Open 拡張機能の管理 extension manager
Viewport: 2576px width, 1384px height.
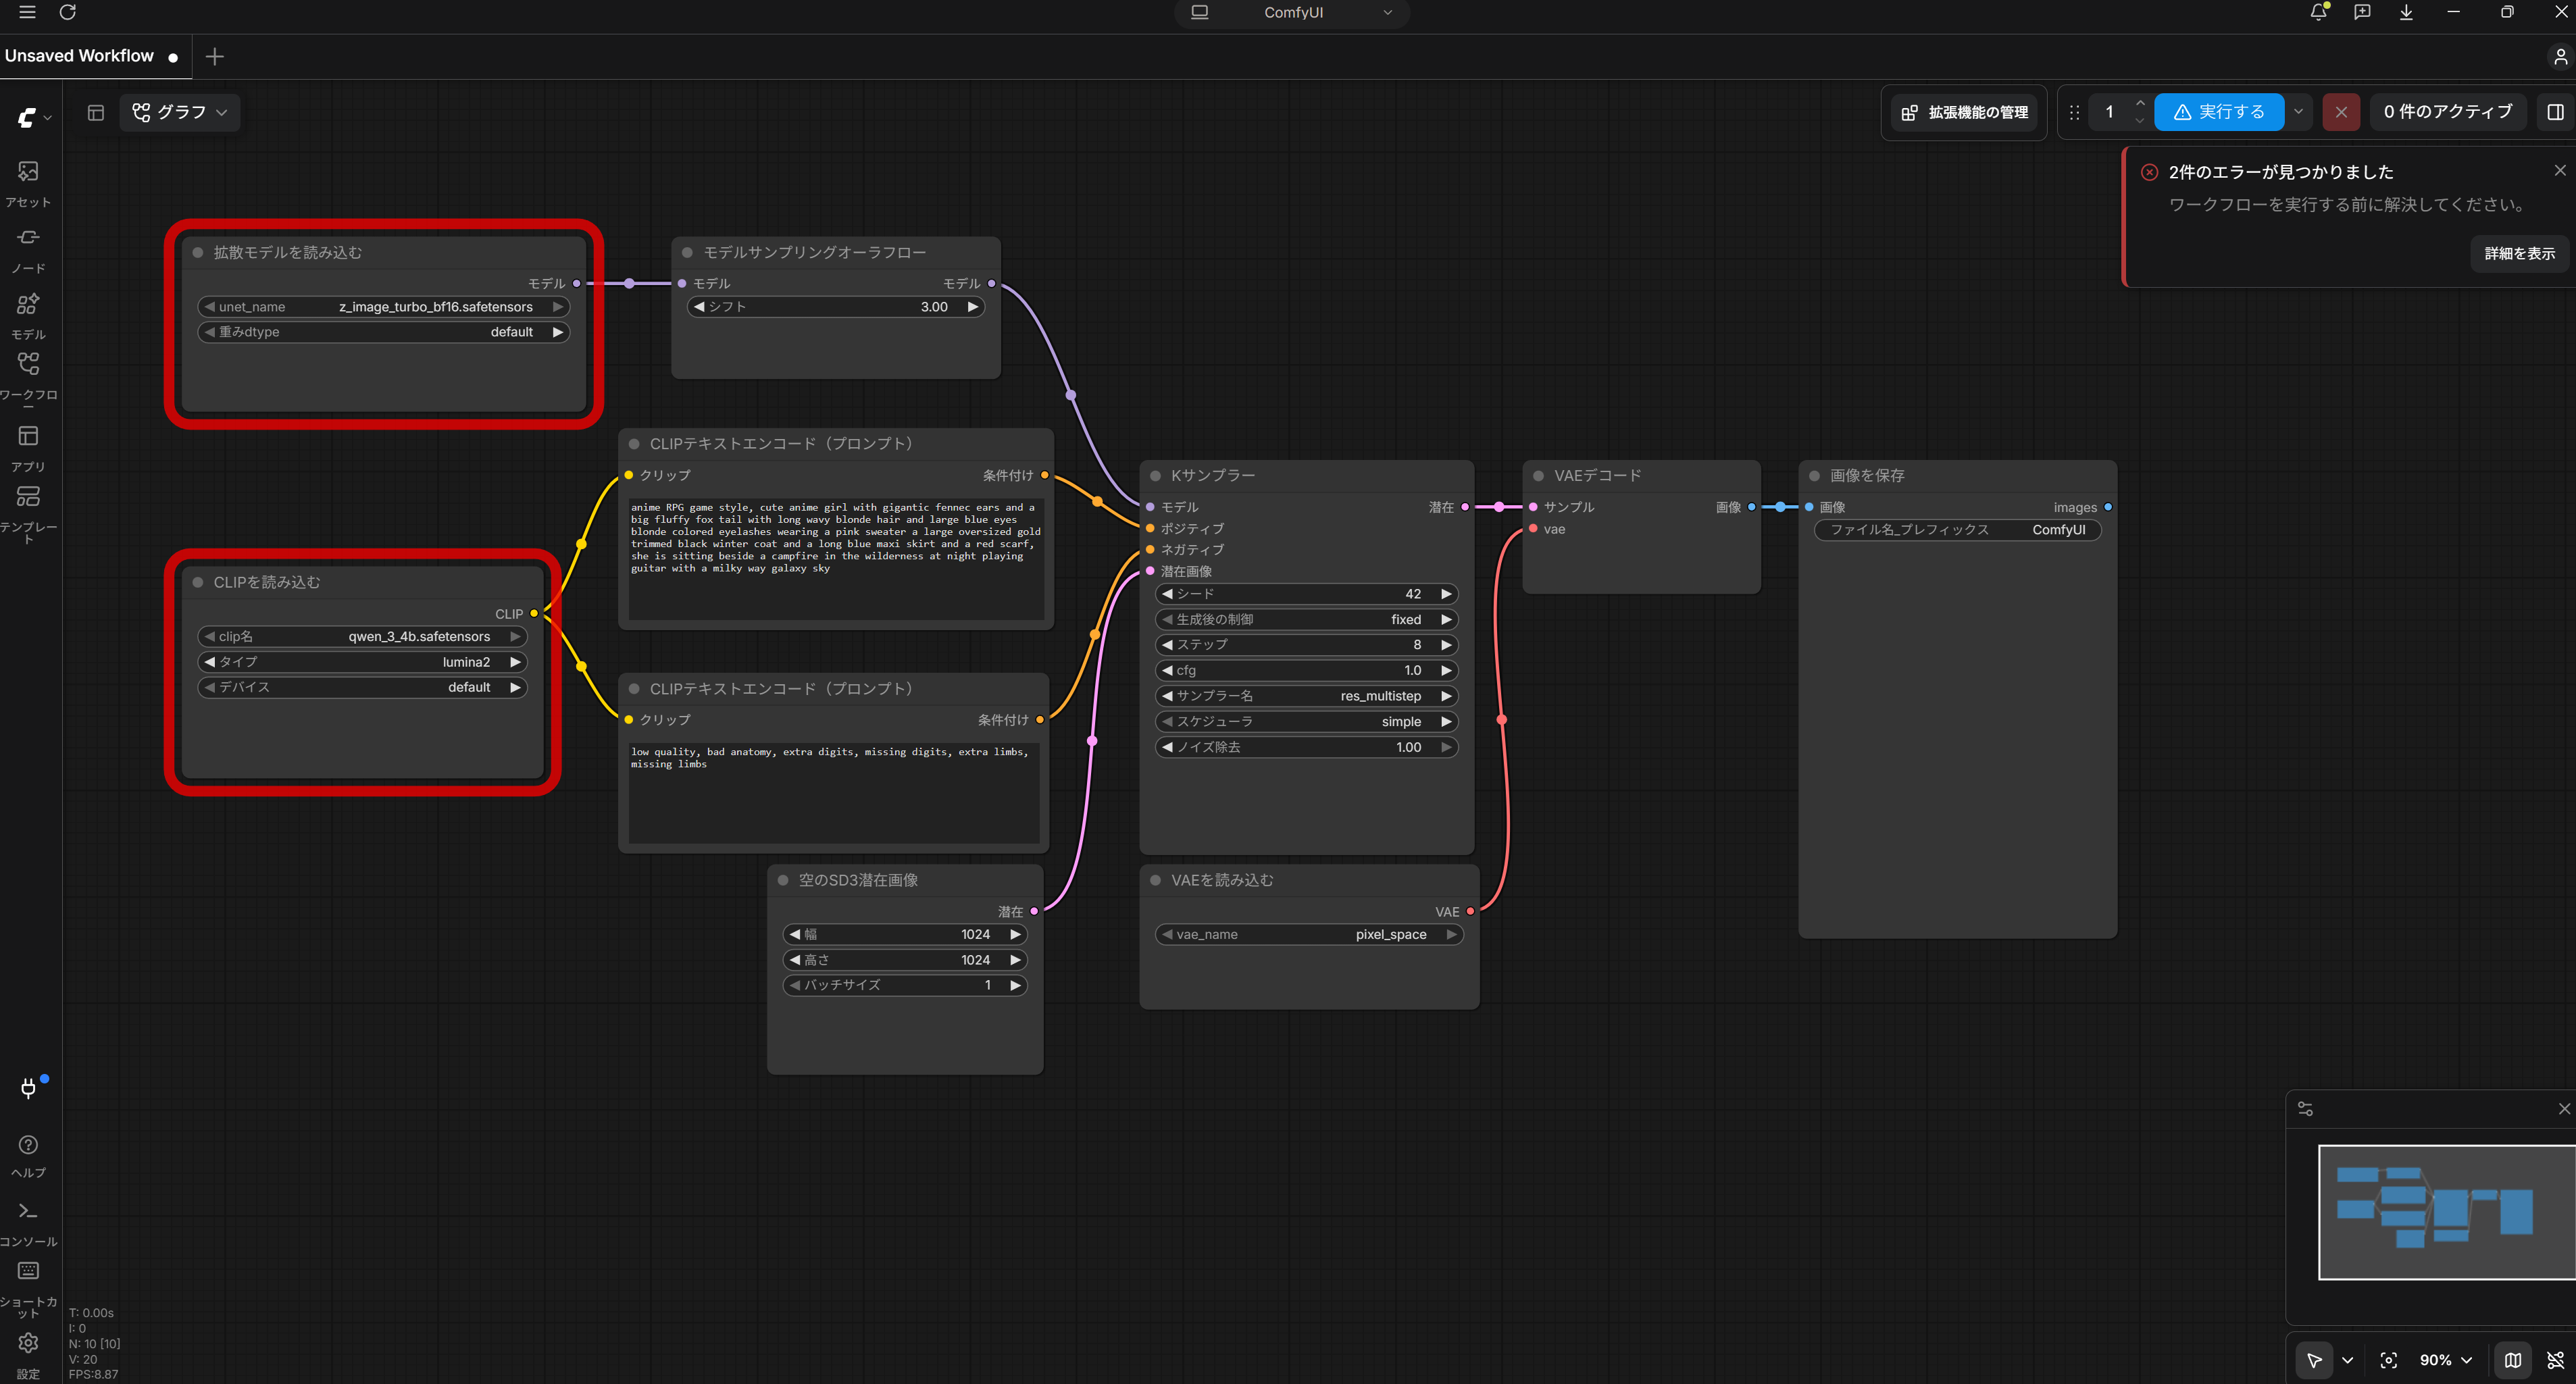(1964, 112)
